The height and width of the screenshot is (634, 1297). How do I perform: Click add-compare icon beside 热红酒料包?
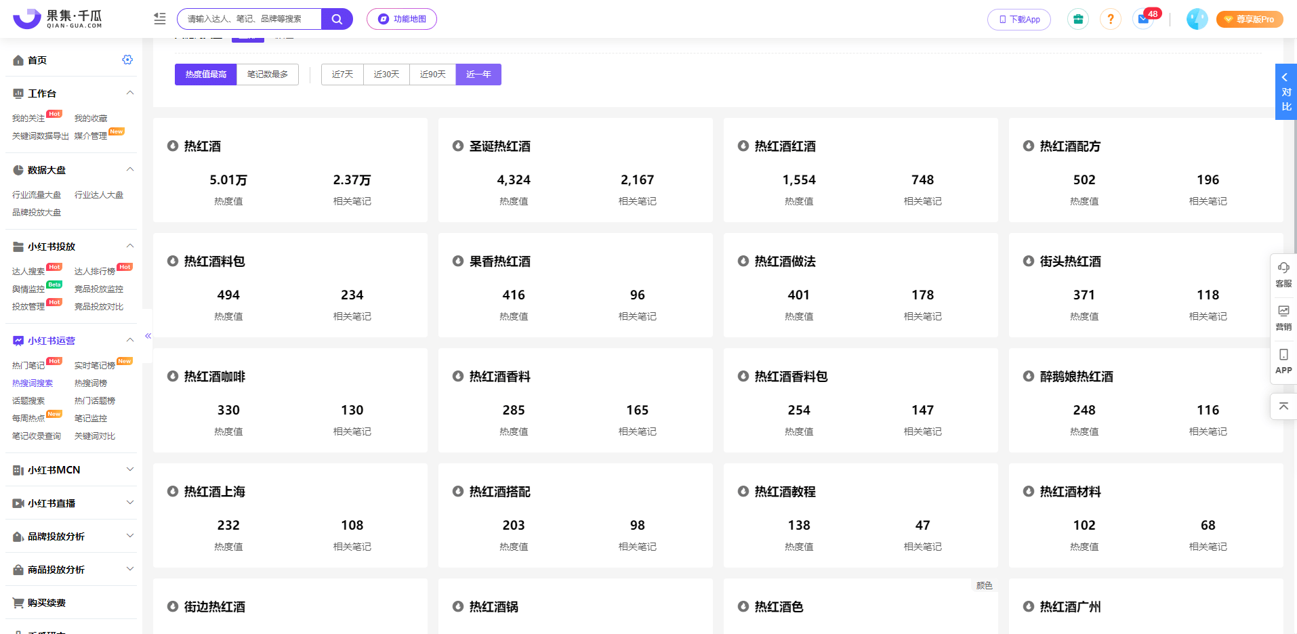[x=173, y=261]
